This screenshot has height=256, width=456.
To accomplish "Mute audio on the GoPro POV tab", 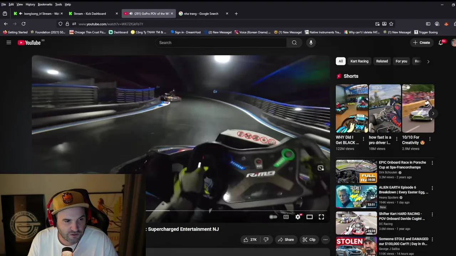I will [x=131, y=14].
